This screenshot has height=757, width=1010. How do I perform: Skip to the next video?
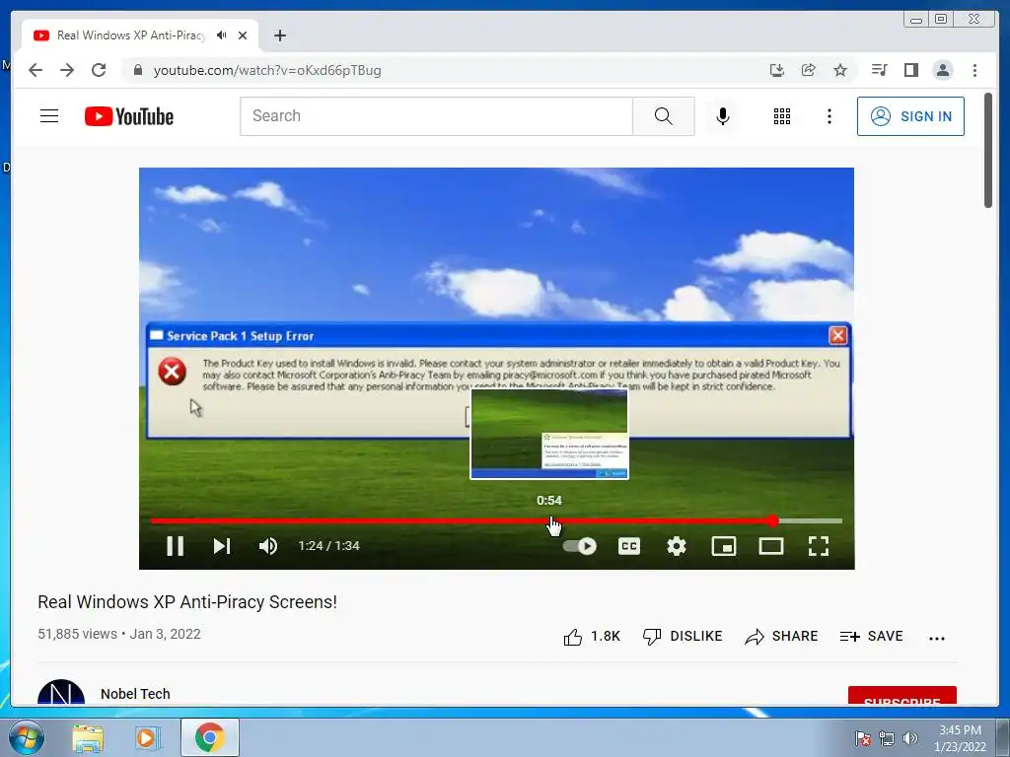222,546
